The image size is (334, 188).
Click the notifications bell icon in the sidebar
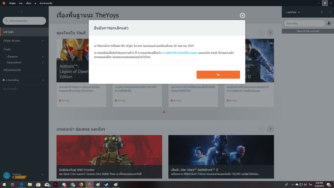click(x=4, y=80)
